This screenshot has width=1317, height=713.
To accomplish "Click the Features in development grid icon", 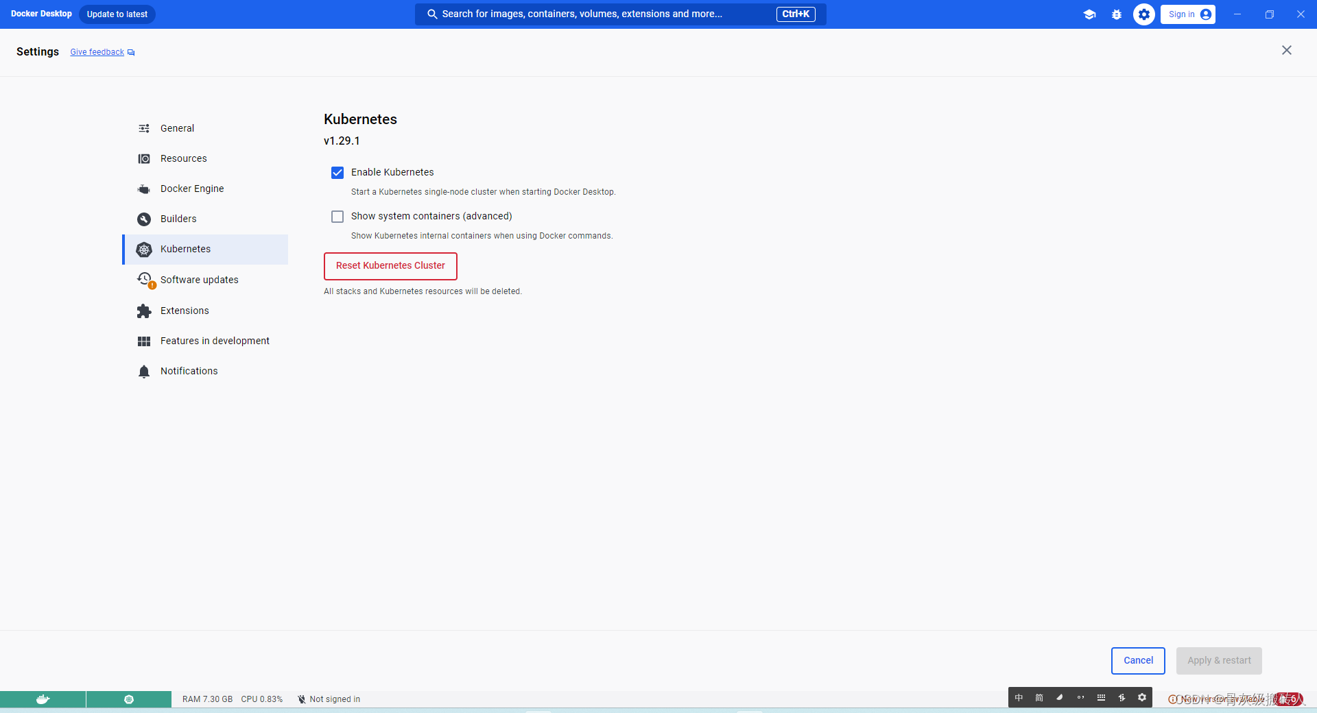I will (x=144, y=341).
